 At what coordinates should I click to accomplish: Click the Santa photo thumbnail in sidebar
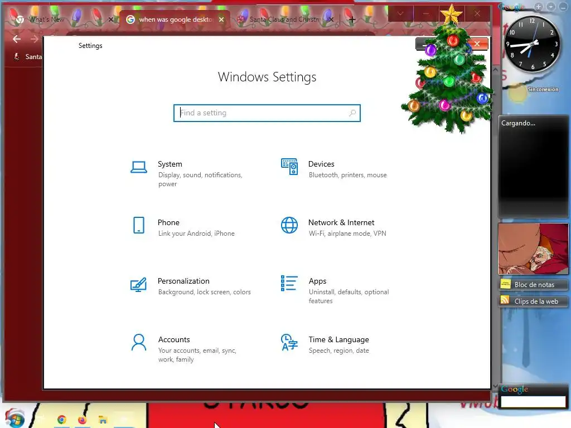(533, 249)
